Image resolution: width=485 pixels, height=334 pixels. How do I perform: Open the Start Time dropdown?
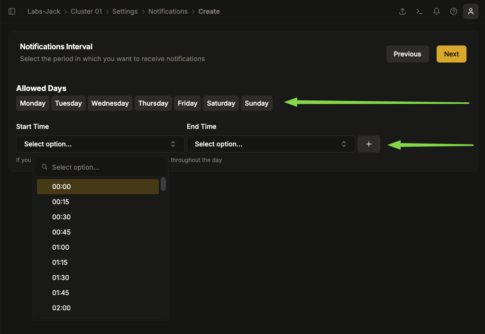tap(100, 144)
